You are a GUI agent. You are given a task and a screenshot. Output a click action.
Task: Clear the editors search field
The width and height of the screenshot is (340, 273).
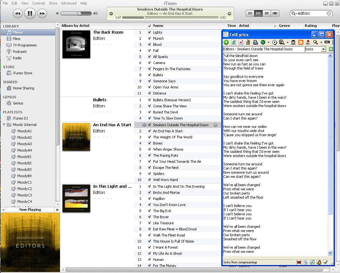329,13
